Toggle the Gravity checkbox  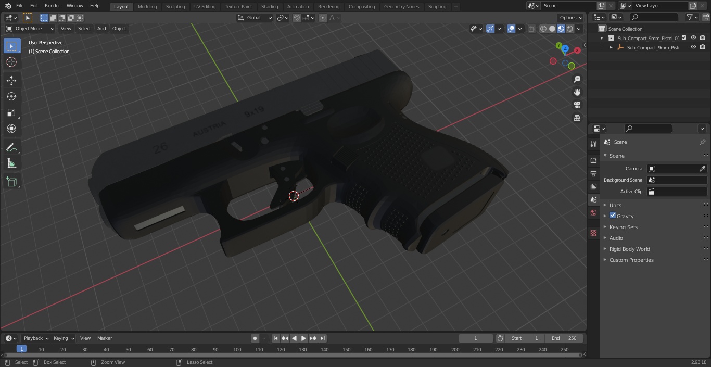point(613,216)
